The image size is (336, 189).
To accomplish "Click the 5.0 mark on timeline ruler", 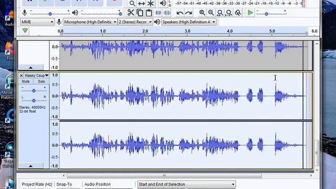I will pyautogui.click(x=272, y=31).
